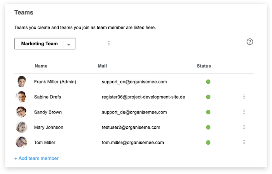Select Tom Miller's name in the list
Screen dimensions: 272x174
45,142
